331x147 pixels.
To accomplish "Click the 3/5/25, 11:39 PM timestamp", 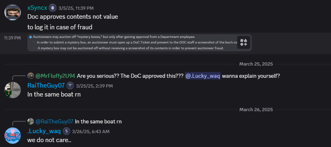I will [x=76, y=8].
